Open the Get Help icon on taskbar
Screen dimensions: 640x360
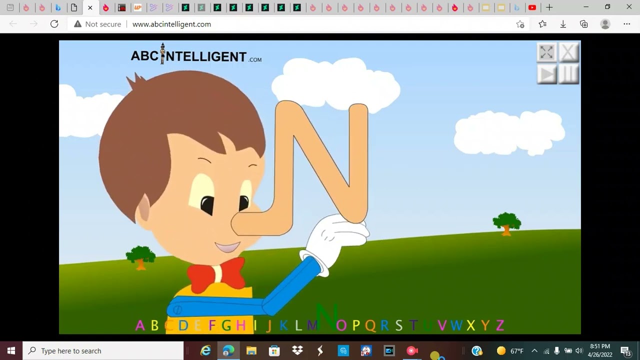coord(477,350)
